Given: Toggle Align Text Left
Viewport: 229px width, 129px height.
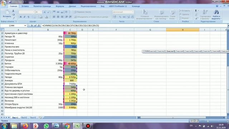Looking at the screenshot, I should click(x=54, y=17).
